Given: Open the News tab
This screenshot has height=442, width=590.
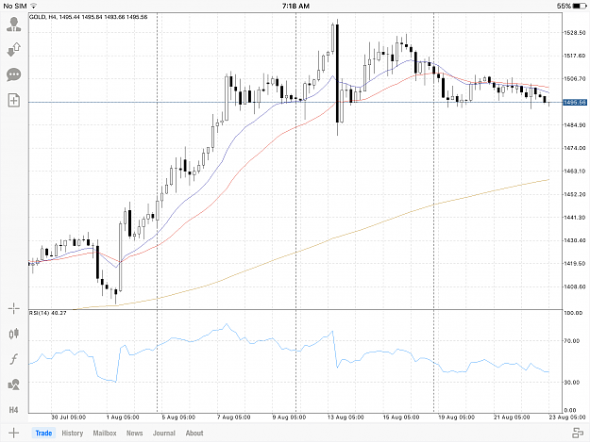Looking at the screenshot, I should [x=134, y=433].
